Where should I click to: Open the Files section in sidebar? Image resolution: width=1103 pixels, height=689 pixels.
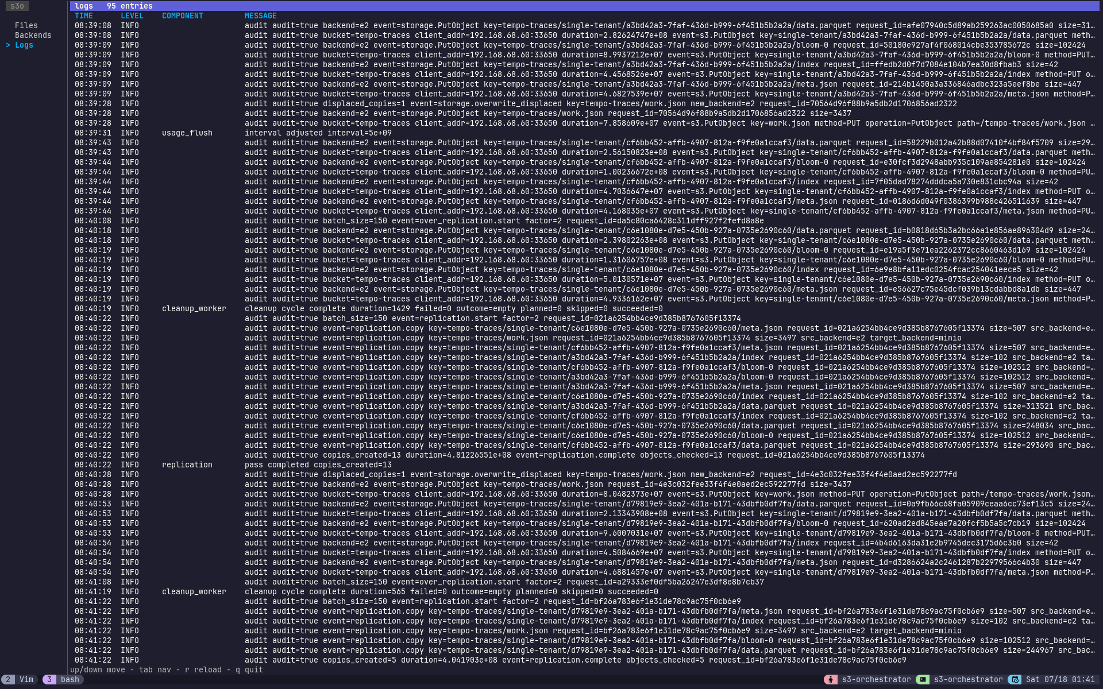[26, 26]
